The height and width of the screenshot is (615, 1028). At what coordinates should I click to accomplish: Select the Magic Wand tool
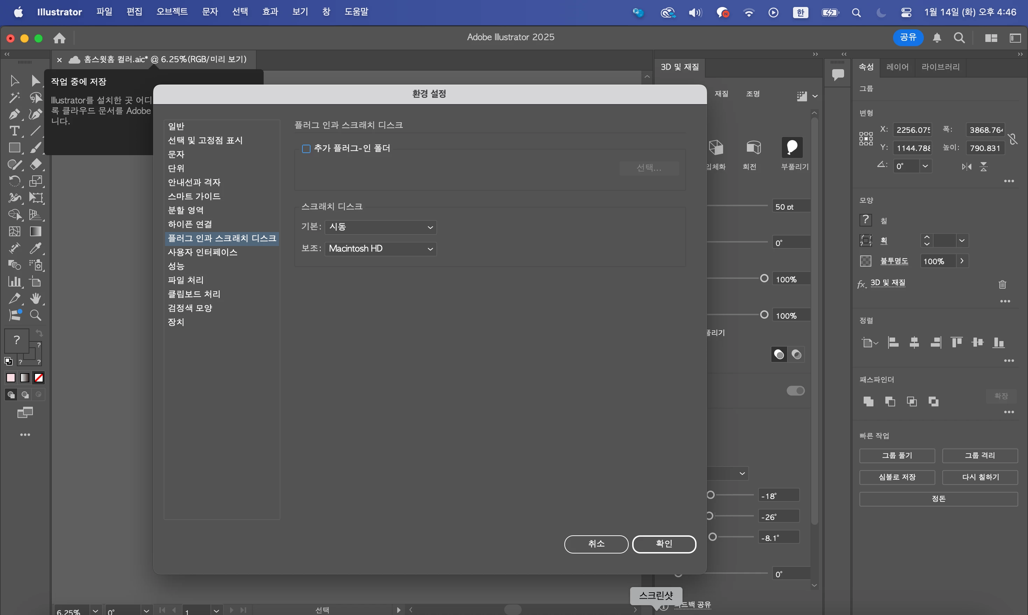(14, 97)
